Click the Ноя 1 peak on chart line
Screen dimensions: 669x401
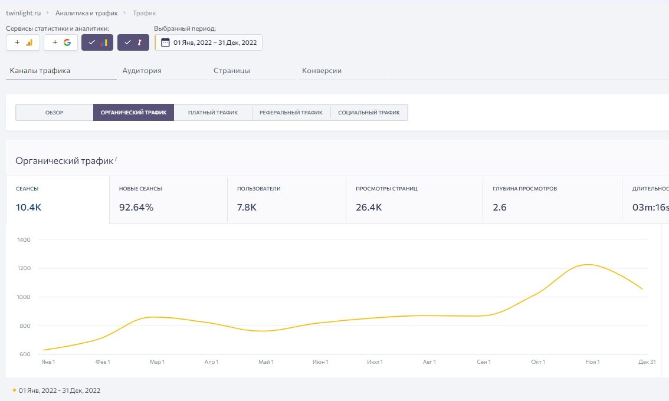pyautogui.click(x=588, y=265)
